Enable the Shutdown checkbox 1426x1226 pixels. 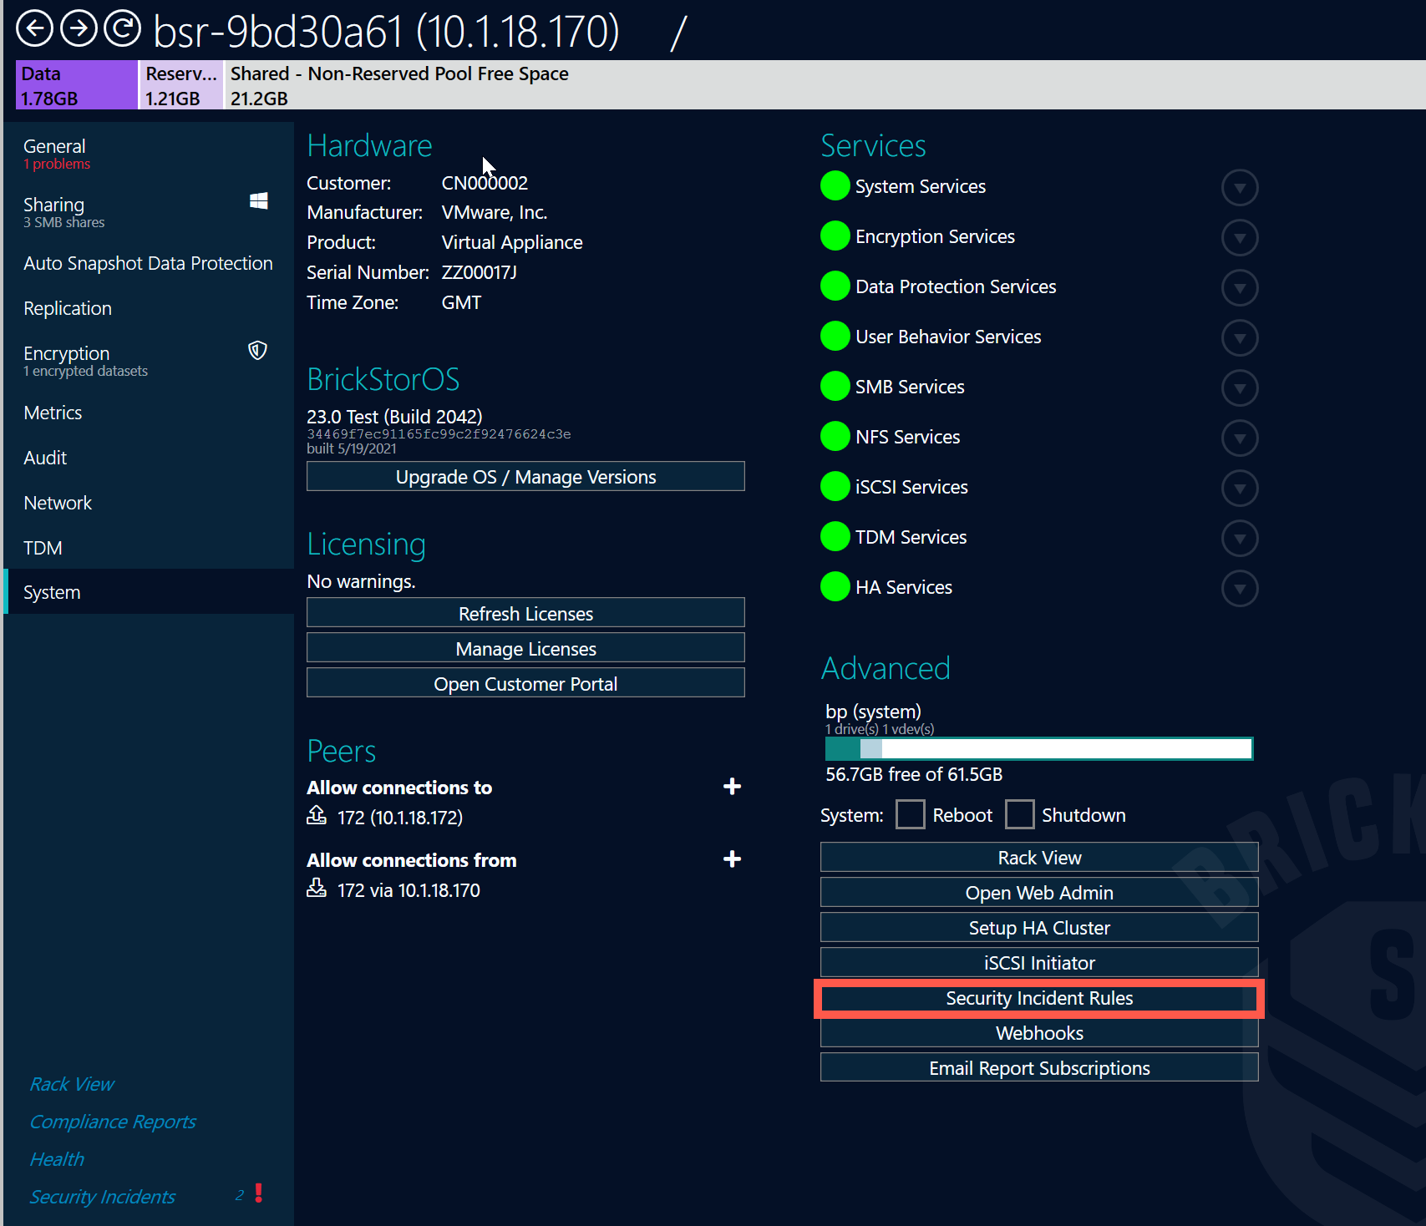click(x=1020, y=814)
